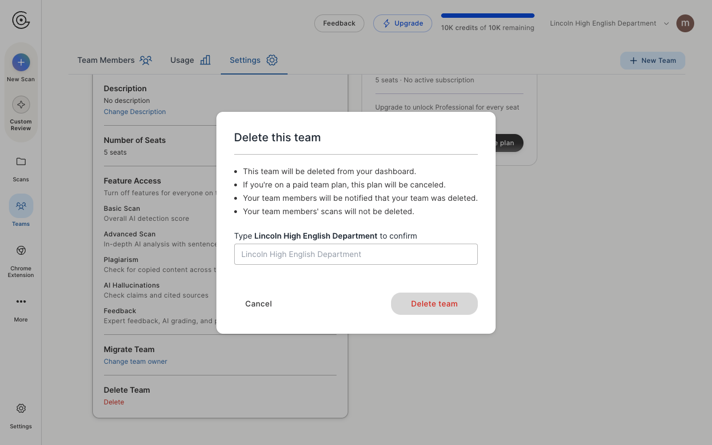
Task: Click the Upgrade button
Action: tap(403, 23)
